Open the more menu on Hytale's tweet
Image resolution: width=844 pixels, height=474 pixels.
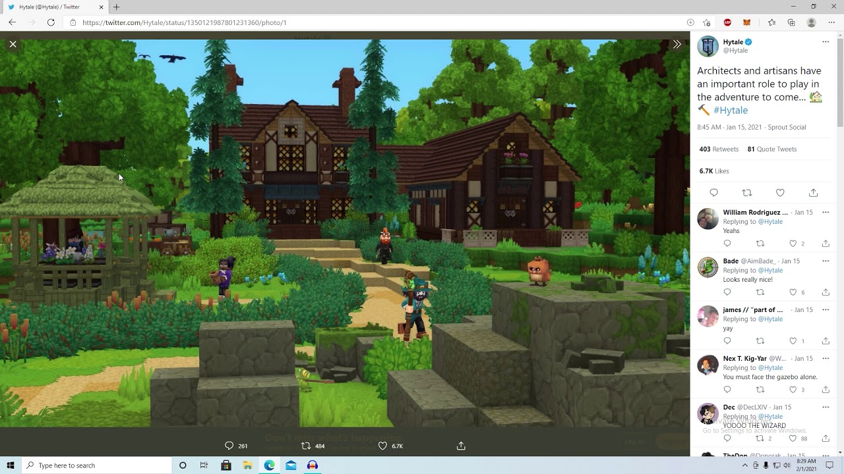click(826, 41)
